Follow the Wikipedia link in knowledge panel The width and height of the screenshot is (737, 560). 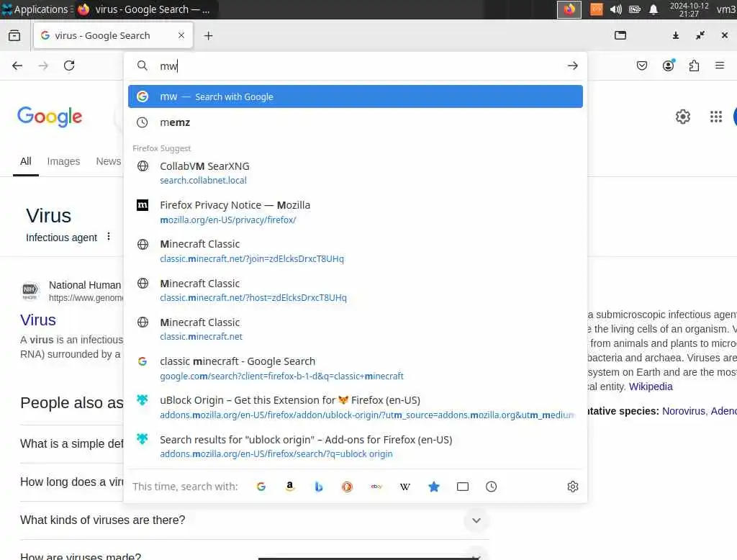click(651, 387)
